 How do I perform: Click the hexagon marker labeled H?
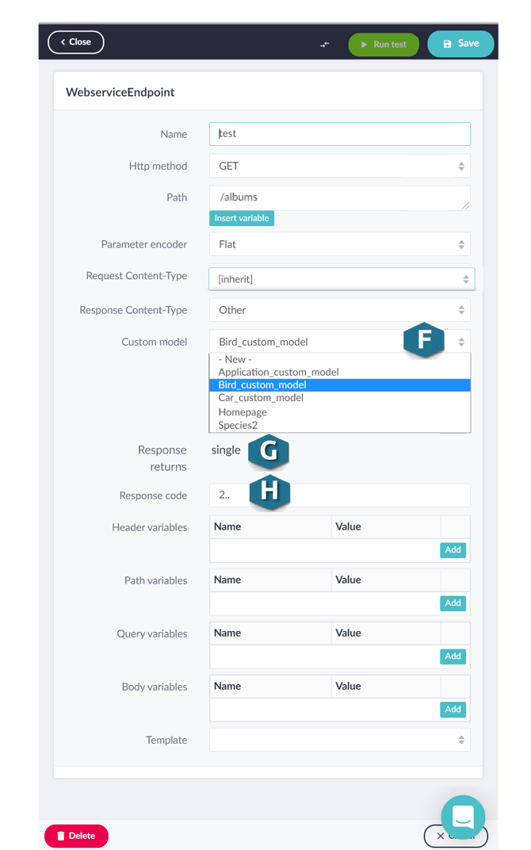269,492
